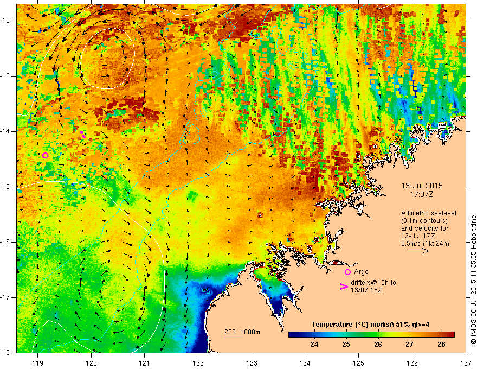Click the cyan bathymetry legend line
Viewport: 477px width, 369px height.
(234, 338)
